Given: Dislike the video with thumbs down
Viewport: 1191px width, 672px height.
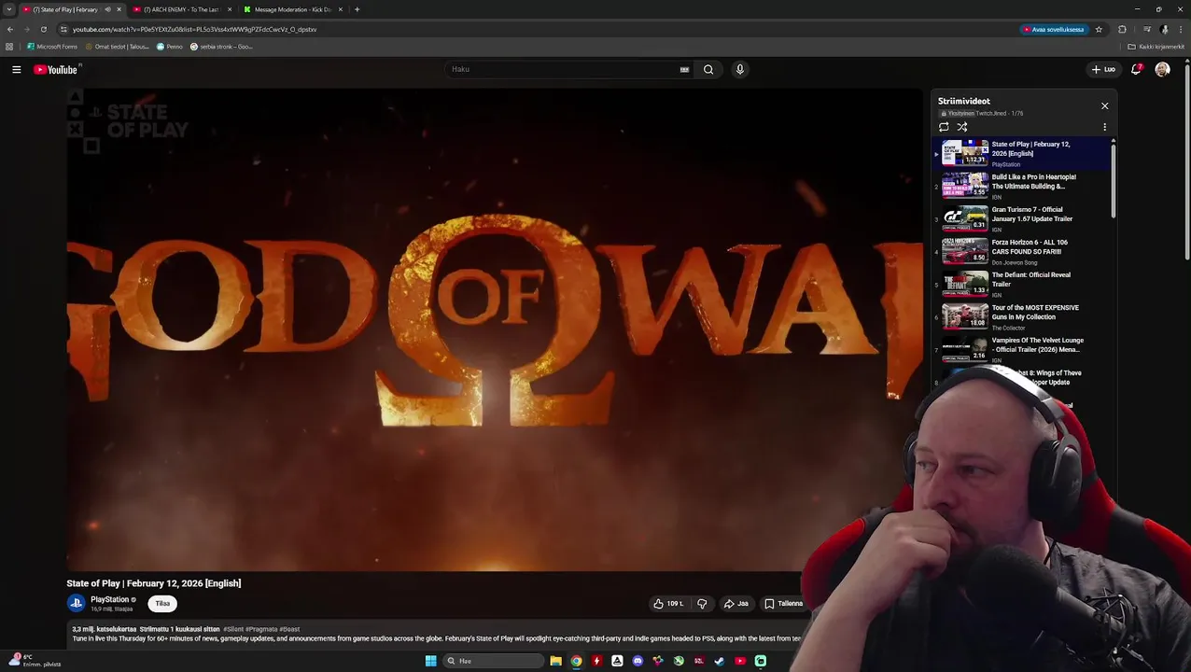Looking at the screenshot, I should (x=702, y=604).
